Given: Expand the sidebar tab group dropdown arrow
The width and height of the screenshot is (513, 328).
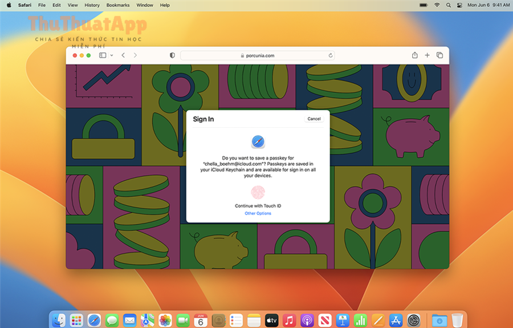Looking at the screenshot, I should (x=112, y=55).
